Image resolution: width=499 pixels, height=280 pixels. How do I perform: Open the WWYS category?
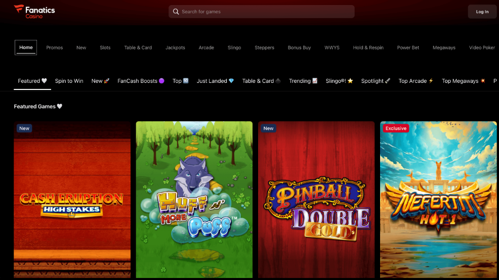tap(332, 48)
